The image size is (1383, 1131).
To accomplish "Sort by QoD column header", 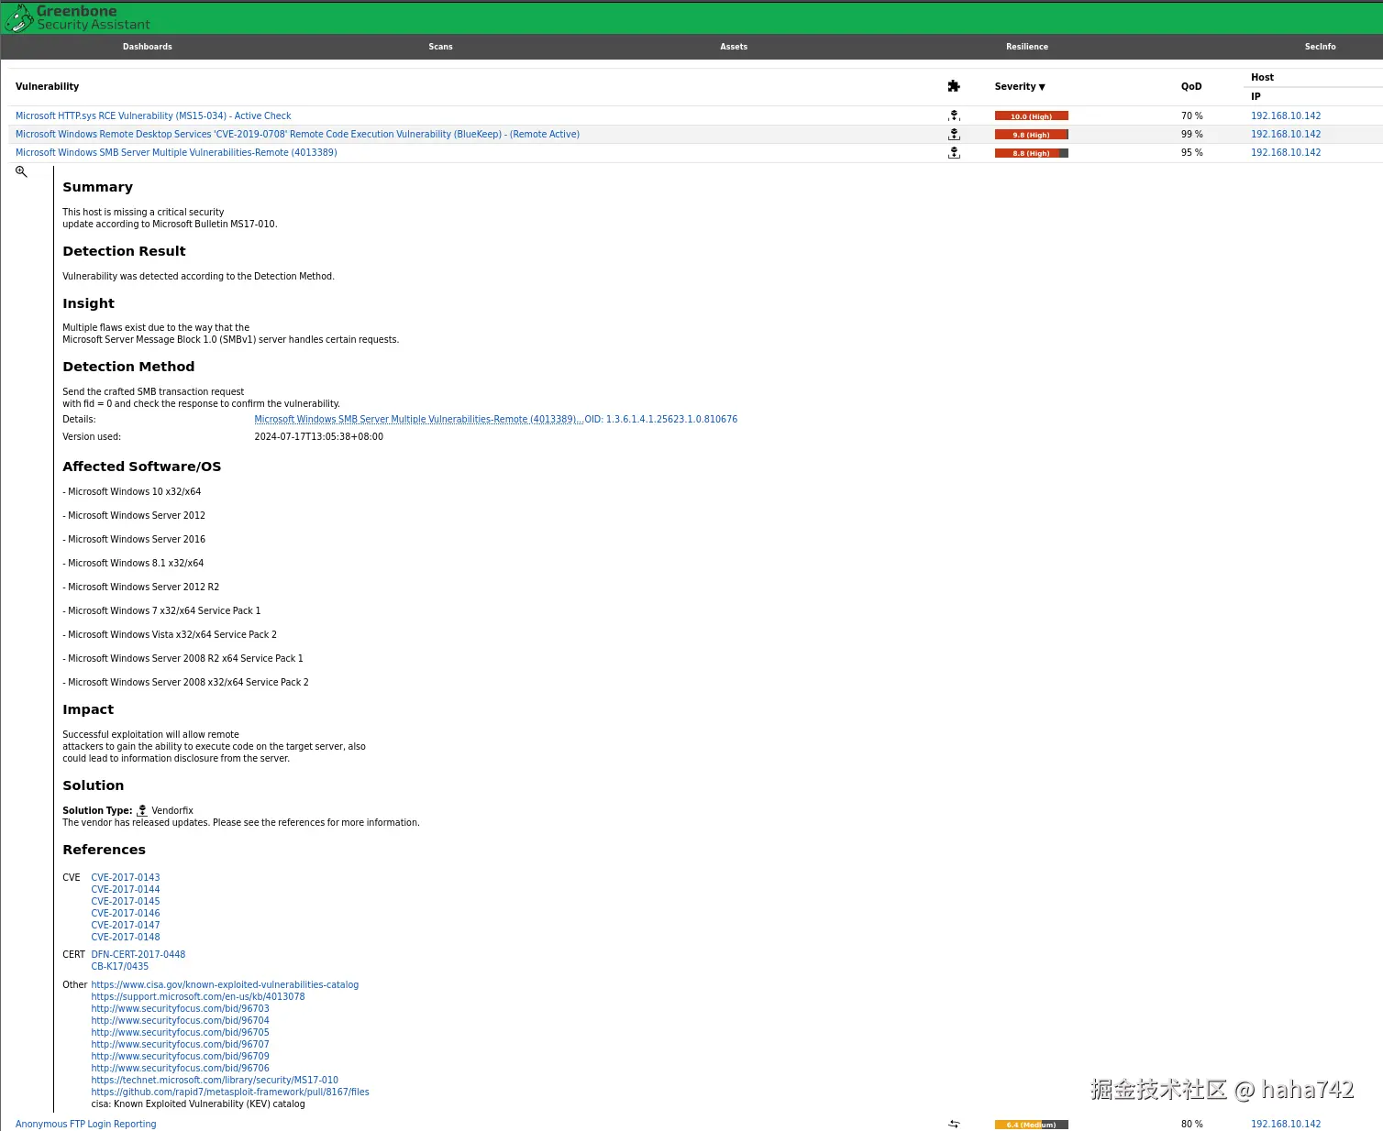I will tap(1191, 86).
